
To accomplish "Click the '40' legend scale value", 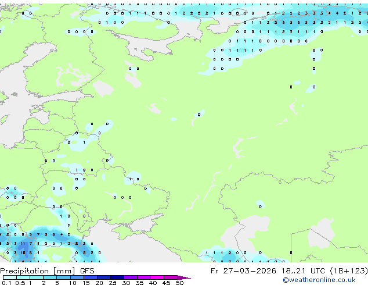I will 153,283.
